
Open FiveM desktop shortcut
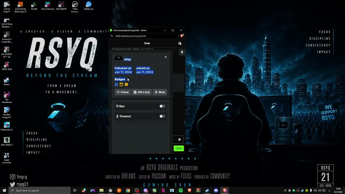34,6
